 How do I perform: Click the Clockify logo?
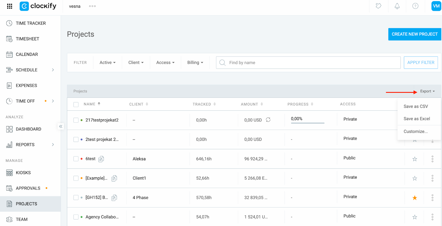[x=38, y=6]
